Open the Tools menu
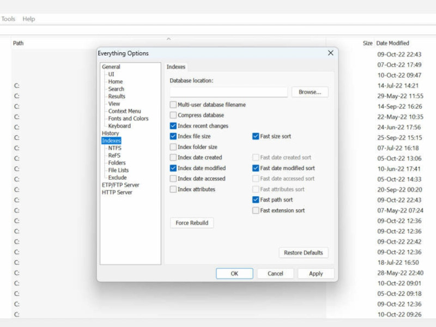 click(x=8, y=19)
